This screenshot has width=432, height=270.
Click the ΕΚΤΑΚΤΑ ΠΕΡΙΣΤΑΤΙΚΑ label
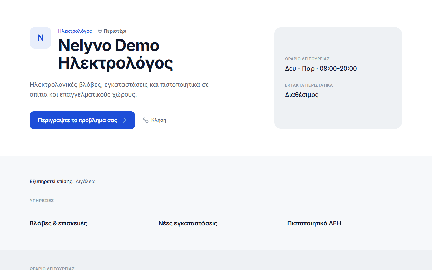pyautogui.click(x=309, y=85)
